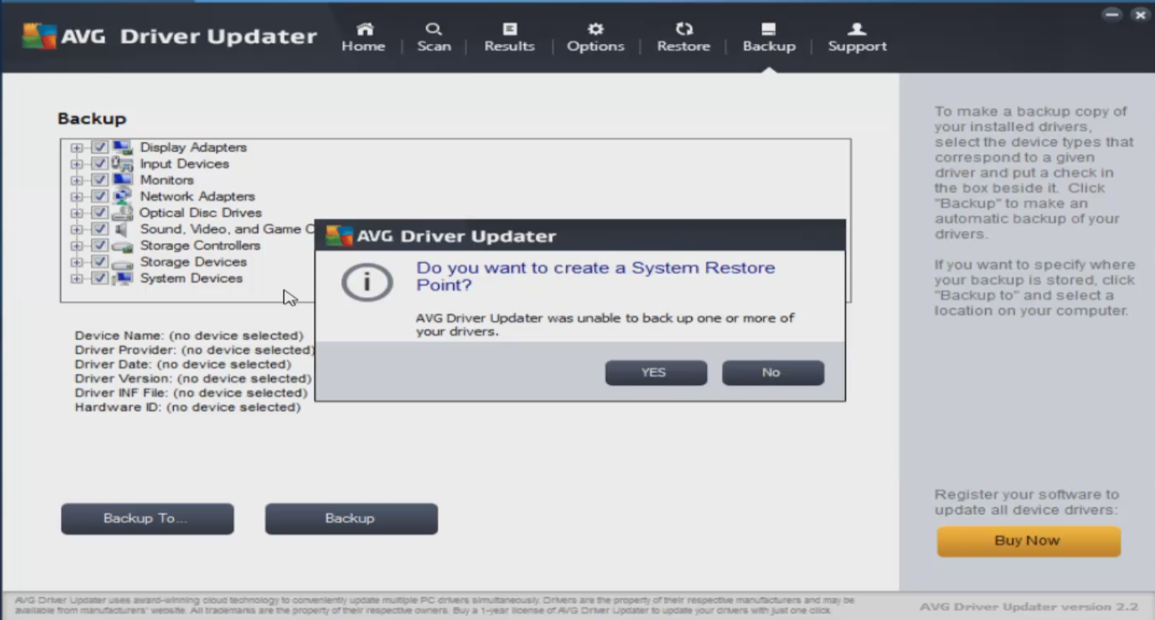The height and width of the screenshot is (620, 1155).
Task: Expand the Optical Disc Drives tree node
Action: 77,213
